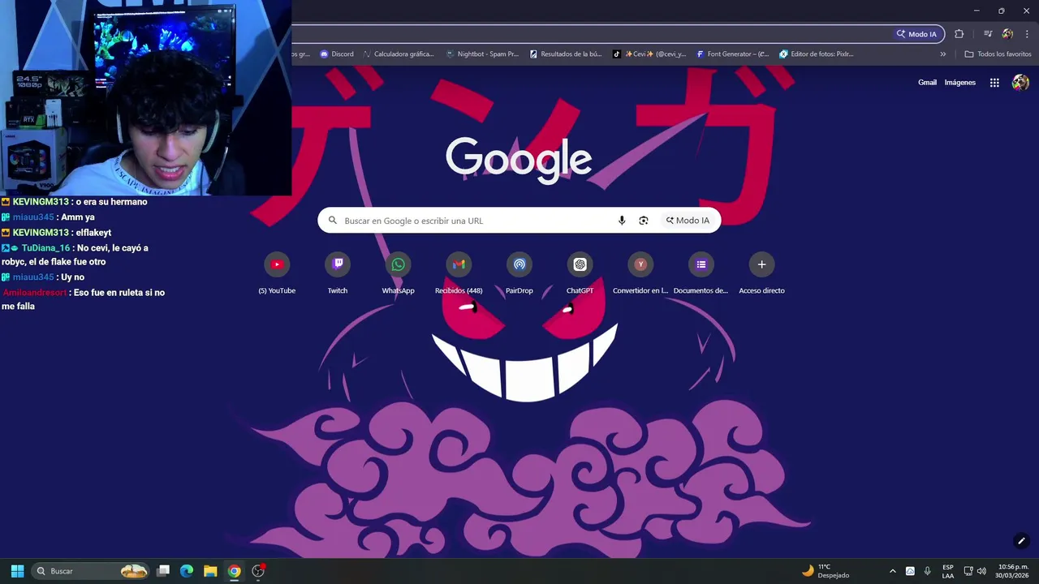Screen dimensions: 1039x584
Task: Open the clock showing 10:56 p. m.
Action: coord(1012,571)
